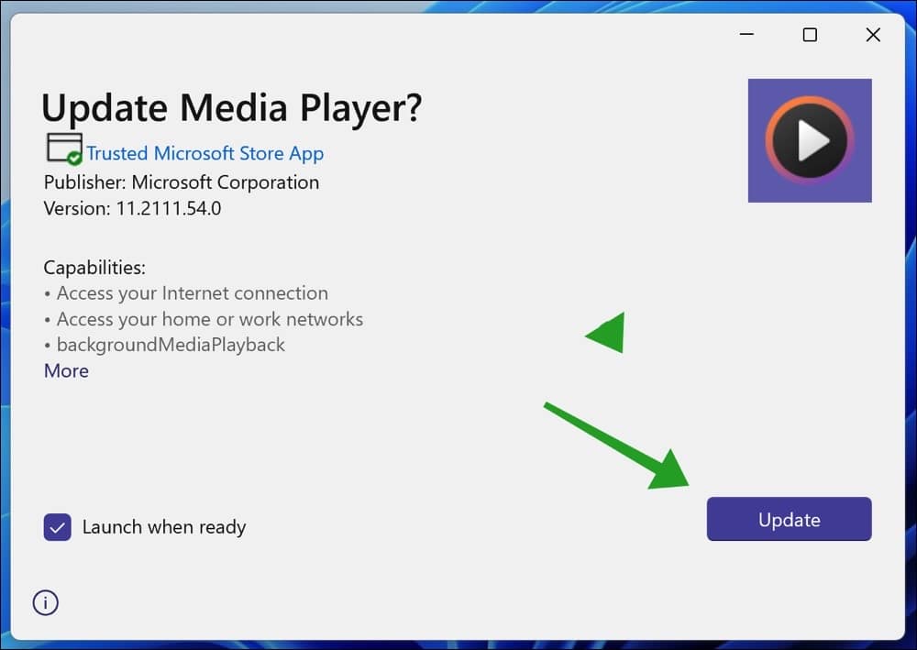Click the Capabilities: label
The height and width of the screenshot is (650, 917).
click(x=94, y=267)
